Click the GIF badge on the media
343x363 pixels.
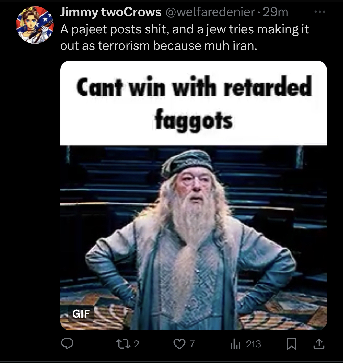click(81, 314)
